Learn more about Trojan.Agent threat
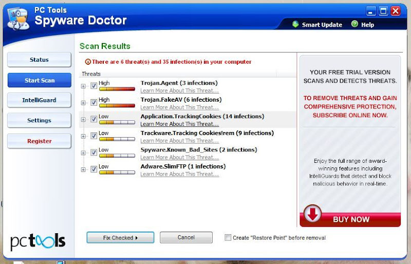 (x=179, y=90)
